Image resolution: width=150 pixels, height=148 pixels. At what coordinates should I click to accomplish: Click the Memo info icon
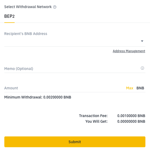pos(142,68)
